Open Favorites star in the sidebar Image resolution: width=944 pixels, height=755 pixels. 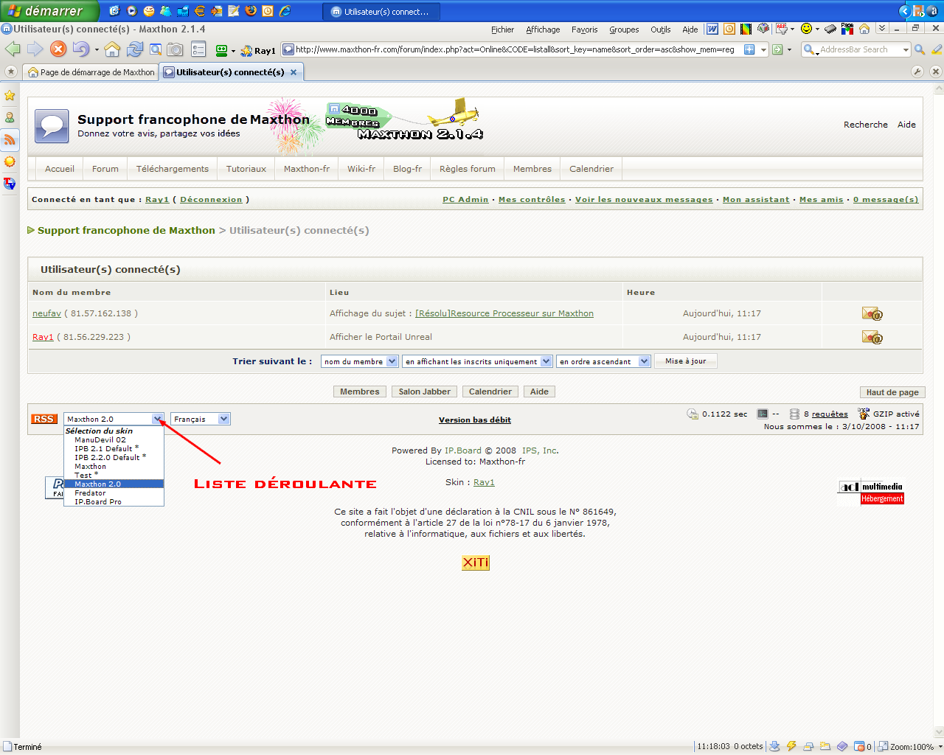[x=10, y=95]
